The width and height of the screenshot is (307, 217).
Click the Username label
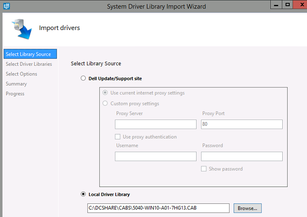point(127,146)
